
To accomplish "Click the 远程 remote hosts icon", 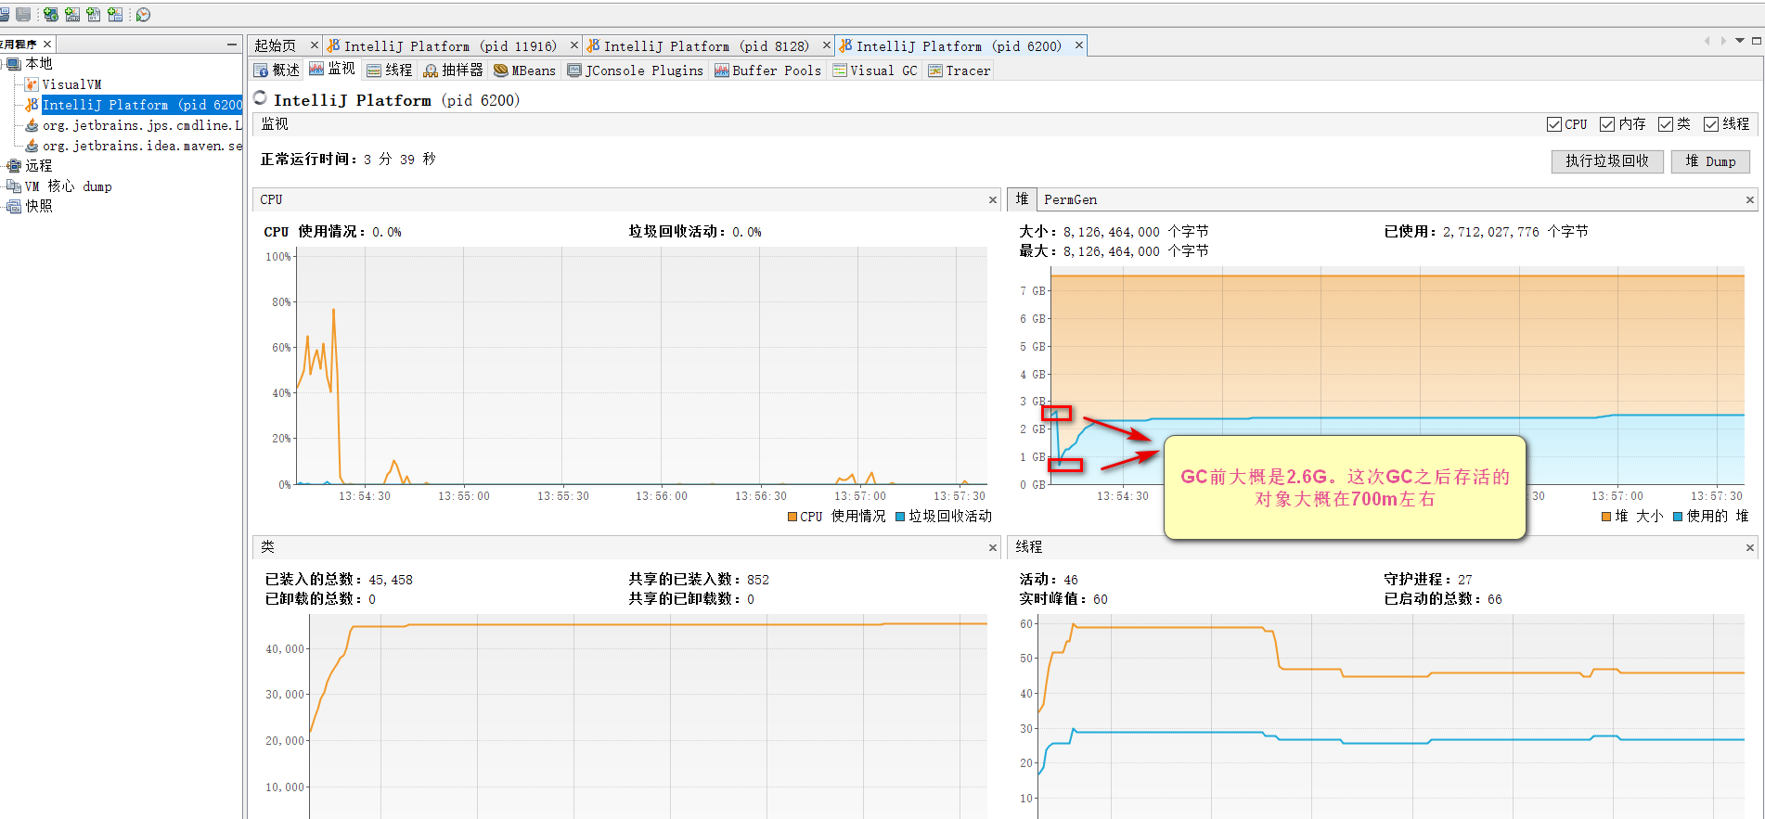I will click(14, 166).
